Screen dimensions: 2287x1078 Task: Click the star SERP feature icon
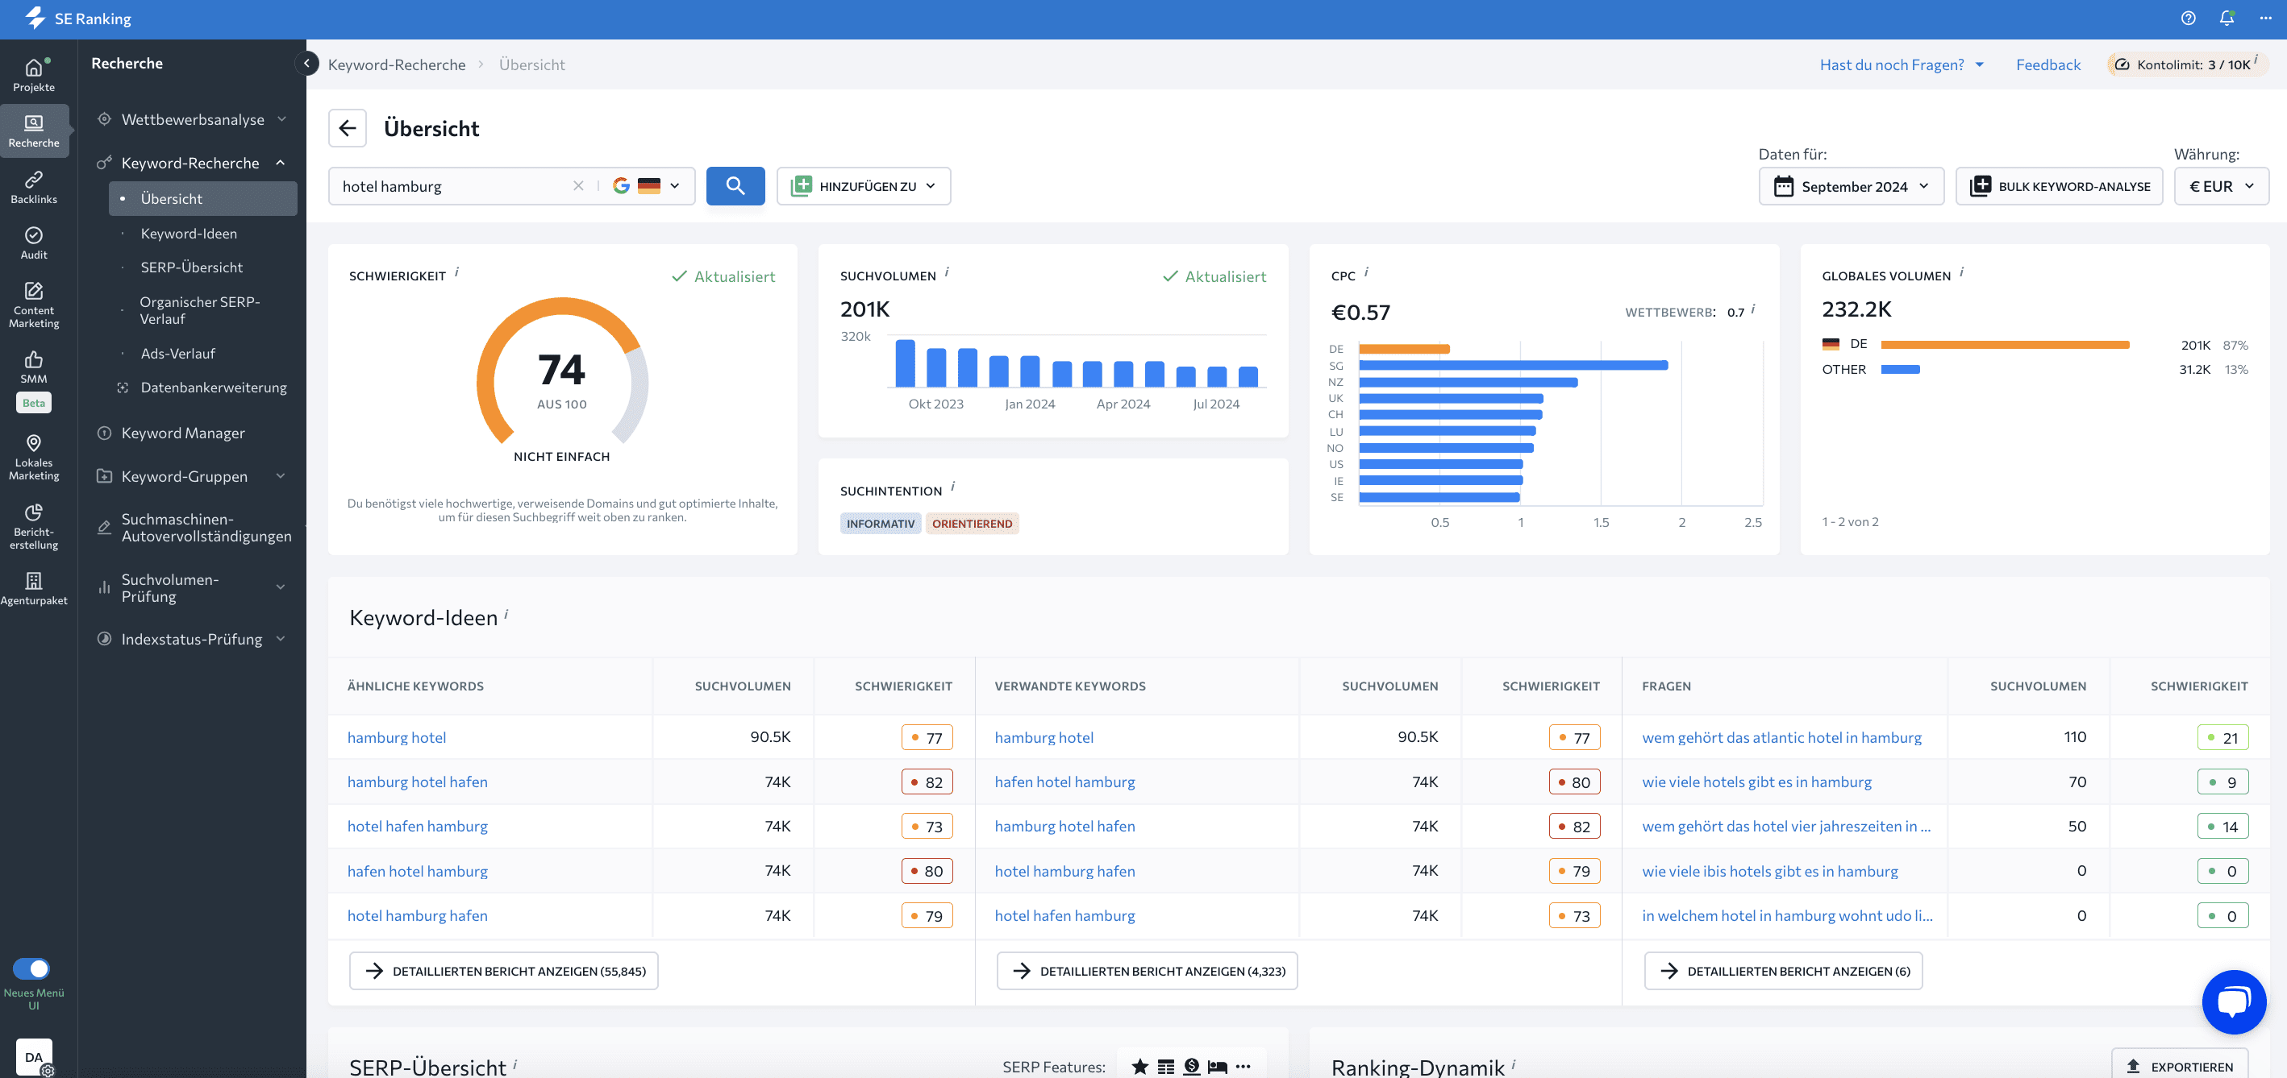(x=1140, y=1067)
